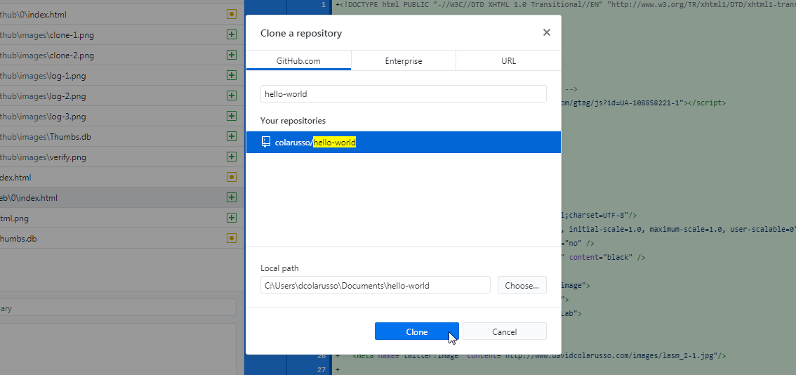Click added status icon for clone-2.png
The image size is (796, 375).
tap(232, 55)
